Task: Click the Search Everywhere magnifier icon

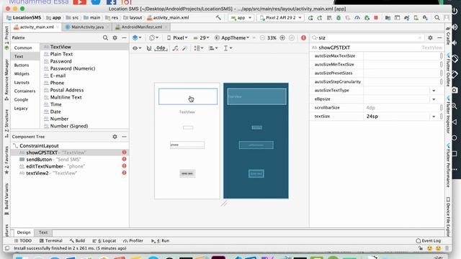Action: (437, 17)
